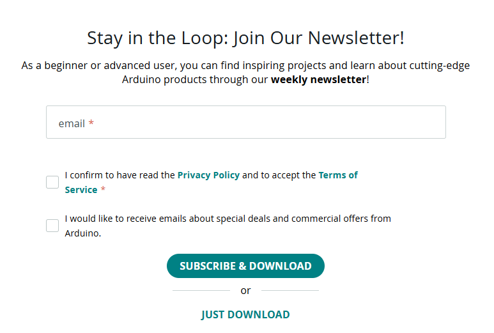Screen dimensions: 494x333
Task: Click the red asterisk beside email
Action: [x=91, y=123]
